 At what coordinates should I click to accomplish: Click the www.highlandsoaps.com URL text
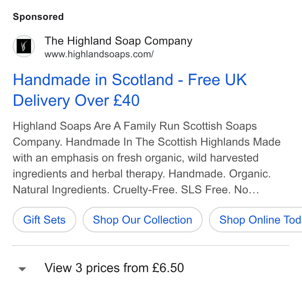click(x=99, y=54)
